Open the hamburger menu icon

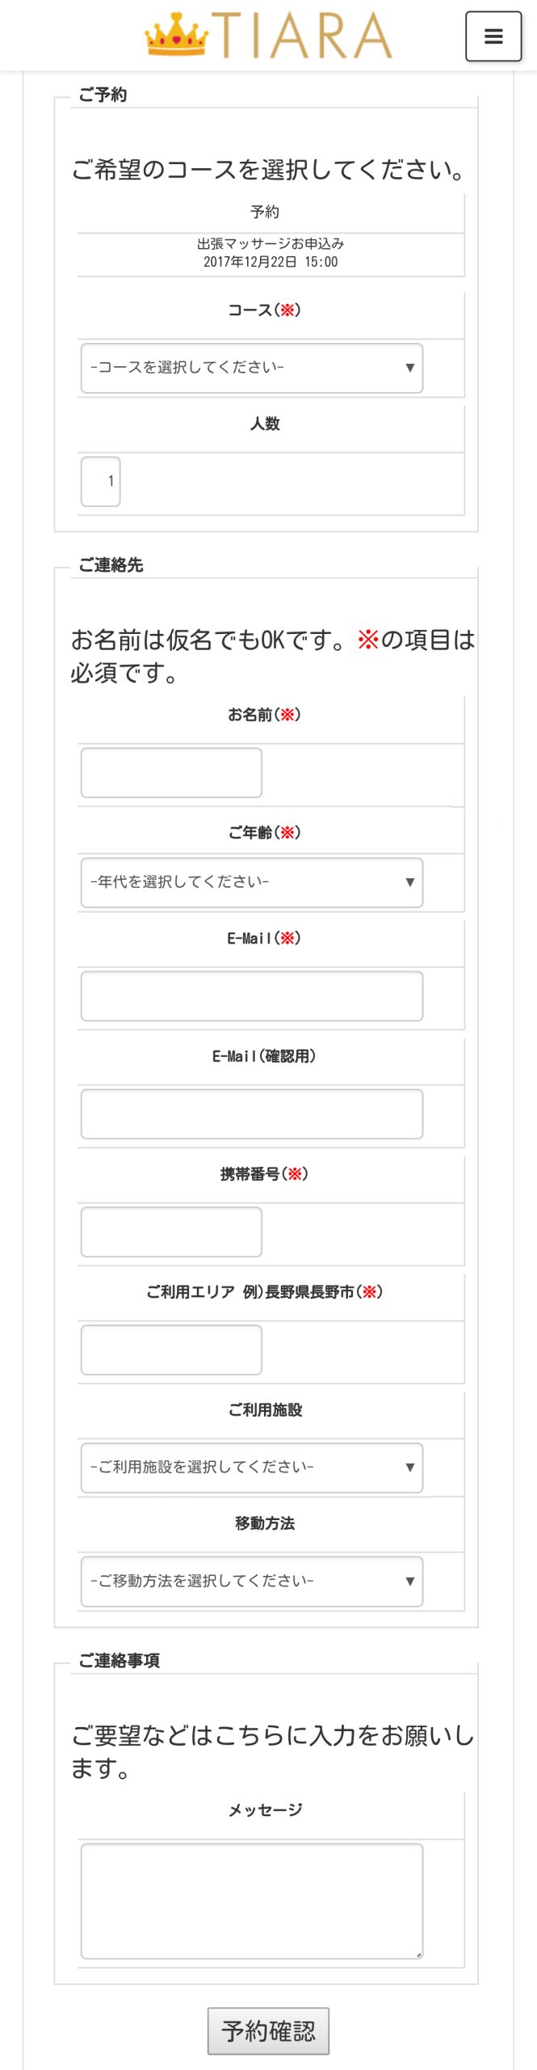pyautogui.click(x=493, y=36)
